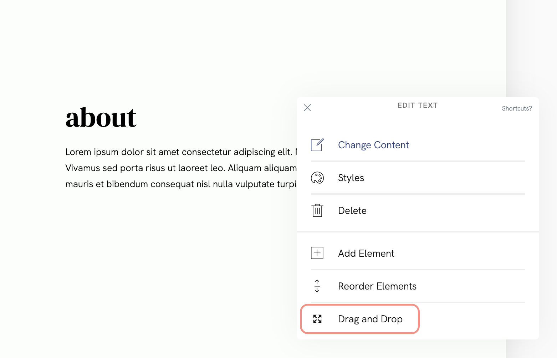Click the up-down arrows icon for Reorder Elements

click(x=317, y=286)
